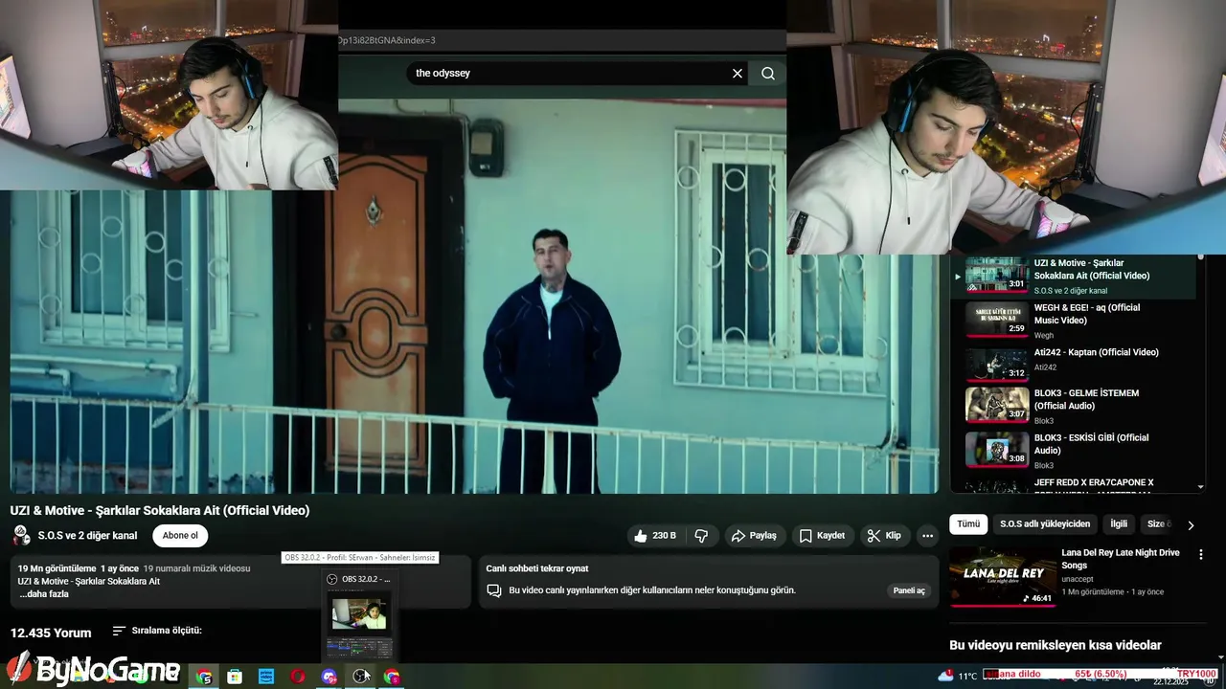Click the YouTube search magnifier icon
This screenshot has height=689, width=1226.
point(768,74)
